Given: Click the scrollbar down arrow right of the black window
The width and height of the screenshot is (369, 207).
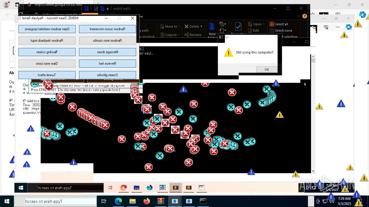Looking at the screenshot, I should tap(313, 171).
